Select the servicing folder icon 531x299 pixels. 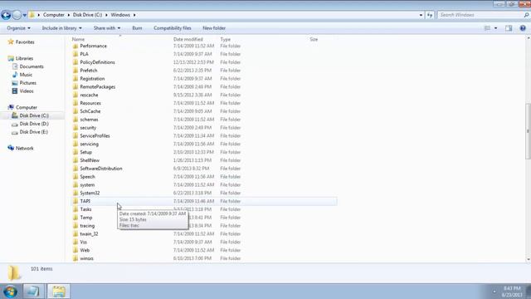(76, 144)
